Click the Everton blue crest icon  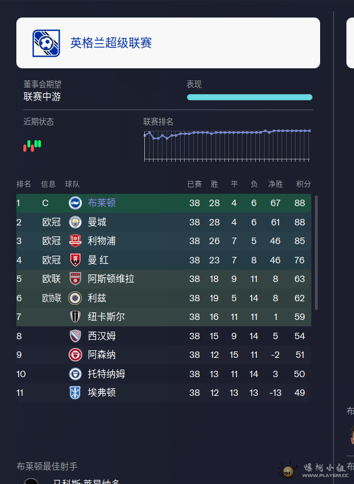point(75,393)
